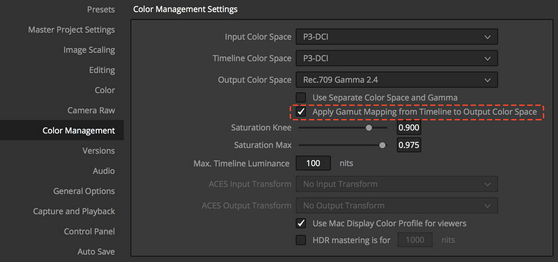Go to General Options settings
The image size is (558, 262).
pos(84,191)
